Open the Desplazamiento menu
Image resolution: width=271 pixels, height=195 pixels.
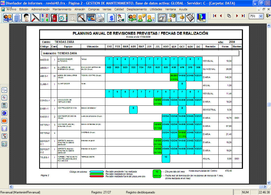coord(137,9)
